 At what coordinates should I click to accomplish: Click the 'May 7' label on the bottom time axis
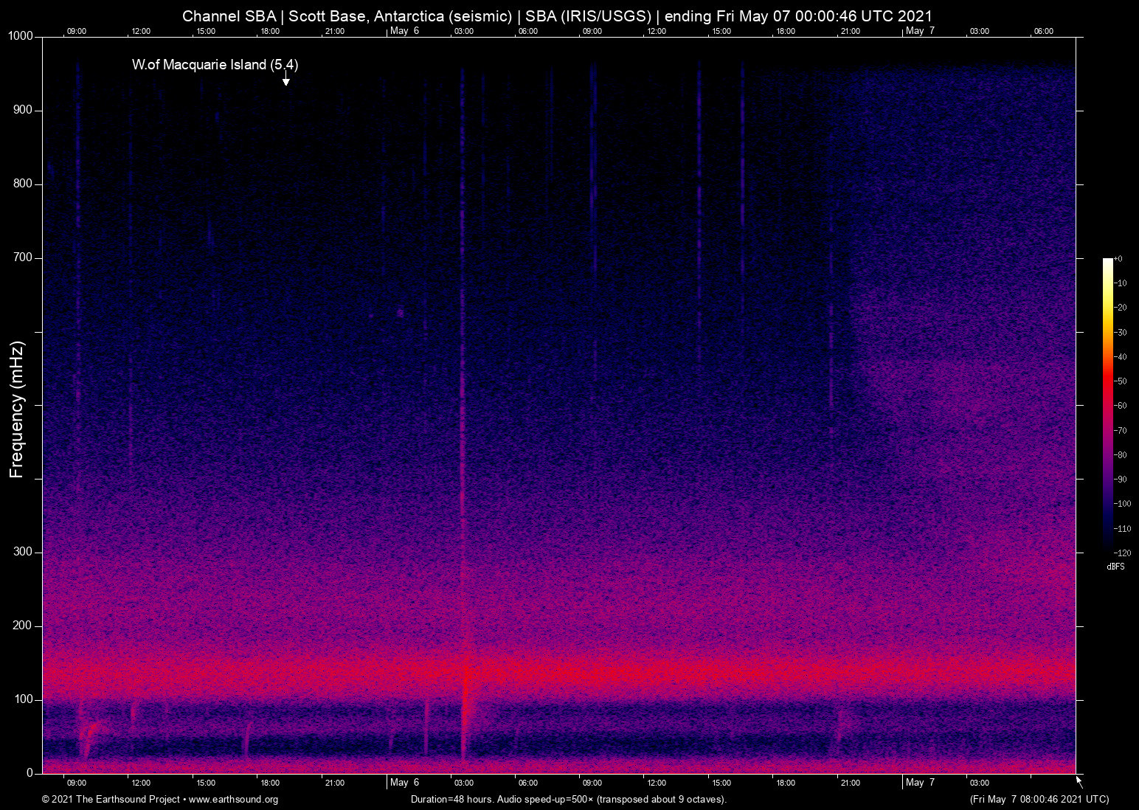coord(919,783)
